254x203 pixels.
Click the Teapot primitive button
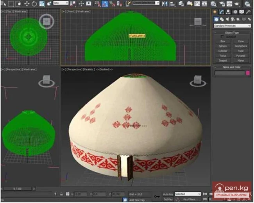[x=223, y=61]
